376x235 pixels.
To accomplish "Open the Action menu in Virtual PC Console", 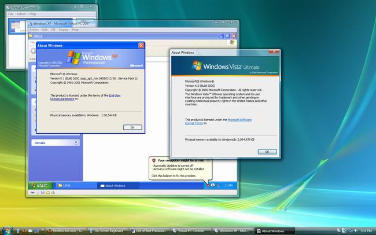I will click(21, 14).
